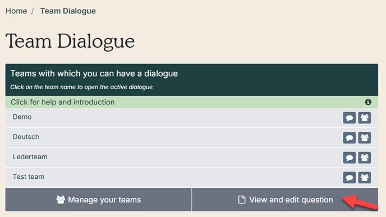Image resolution: width=386 pixels, height=217 pixels.
Task: Click the info icon in help bar
Action: point(368,102)
